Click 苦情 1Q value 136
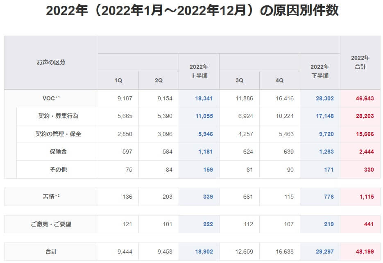This screenshot has width=383, height=263. pyautogui.click(x=127, y=197)
